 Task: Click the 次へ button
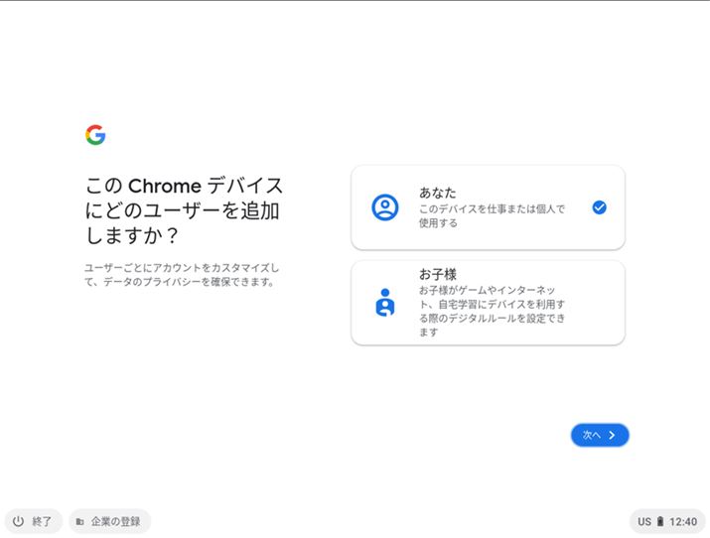coord(600,435)
